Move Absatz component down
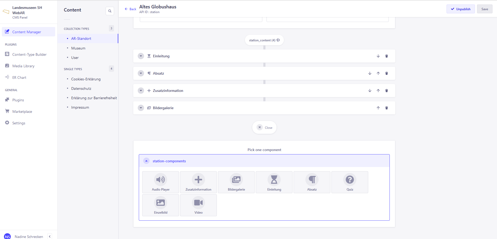Viewport: 497px width, 239px height. click(370, 73)
